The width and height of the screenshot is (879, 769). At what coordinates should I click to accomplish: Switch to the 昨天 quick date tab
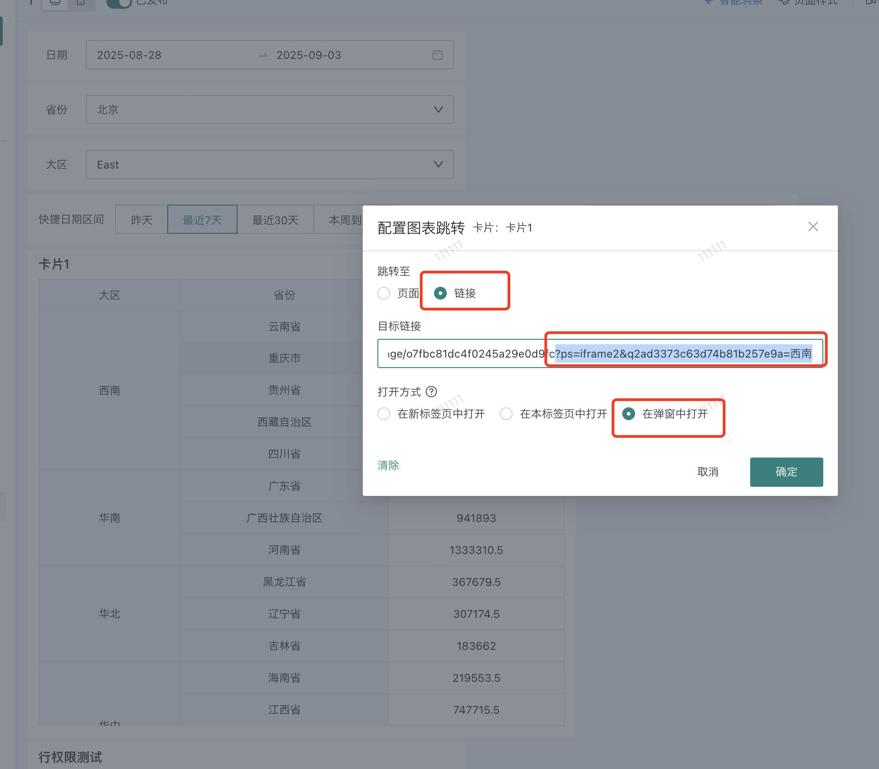(x=142, y=220)
